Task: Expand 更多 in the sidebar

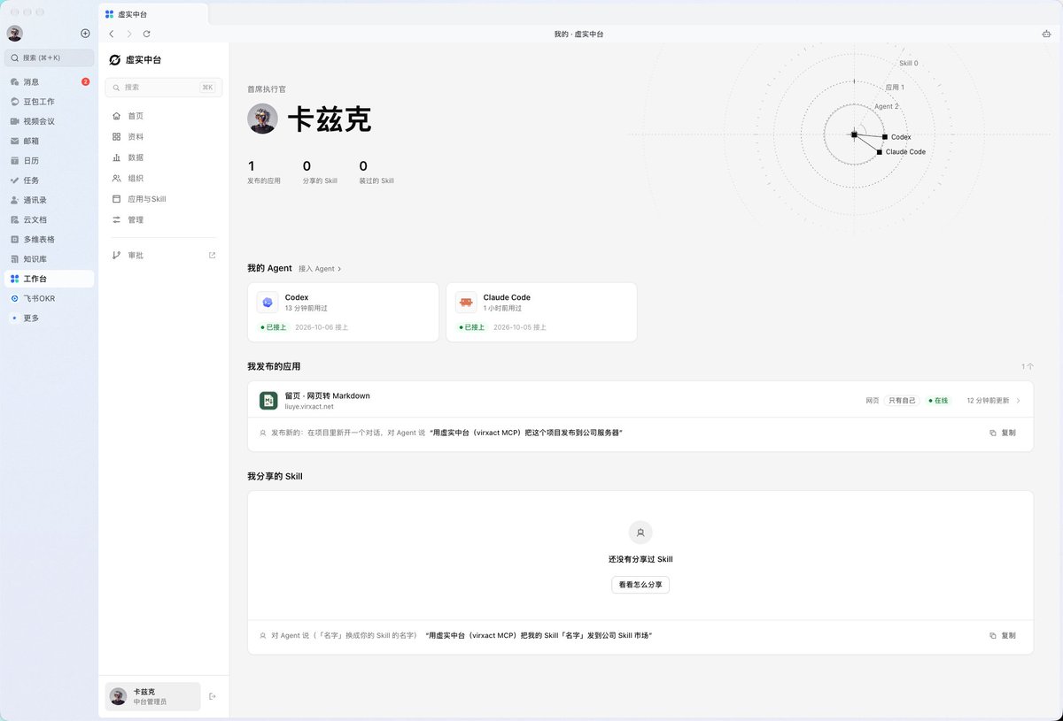Action: [49, 318]
